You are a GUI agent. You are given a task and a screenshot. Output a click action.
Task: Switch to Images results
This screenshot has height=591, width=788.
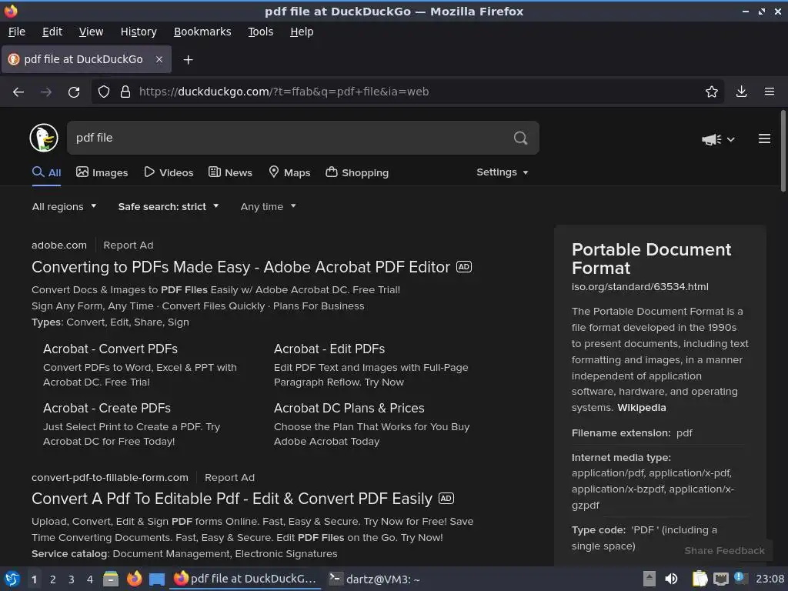102,172
